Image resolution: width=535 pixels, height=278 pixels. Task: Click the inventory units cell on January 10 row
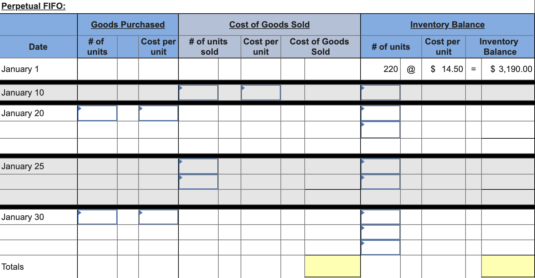[380, 93]
